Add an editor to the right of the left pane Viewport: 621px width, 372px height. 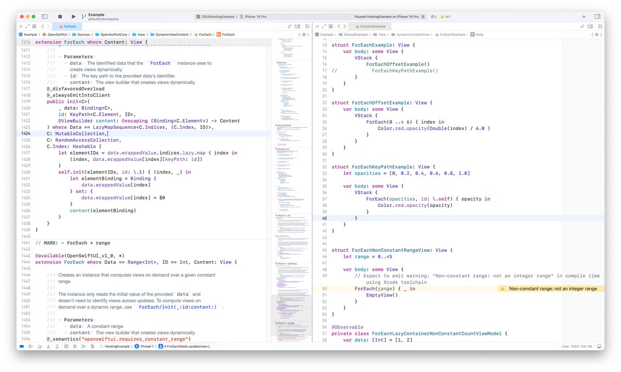[307, 26]
